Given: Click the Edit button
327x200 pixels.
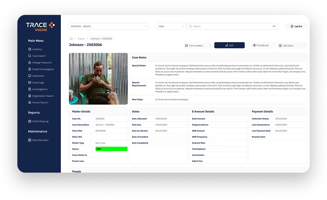Looking at the screenshot, I should (229, 45).
